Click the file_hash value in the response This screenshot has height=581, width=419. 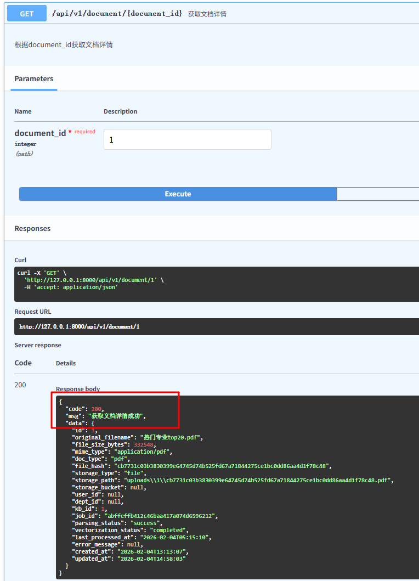pos(221,466)
